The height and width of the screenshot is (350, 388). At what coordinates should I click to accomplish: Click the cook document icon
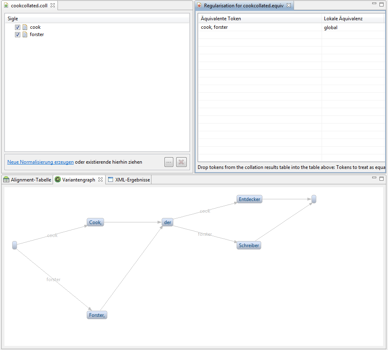[25, 27]
